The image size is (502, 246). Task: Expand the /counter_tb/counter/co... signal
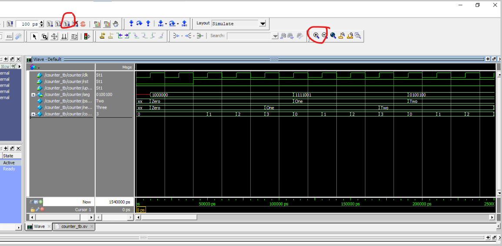coord(33,114)
